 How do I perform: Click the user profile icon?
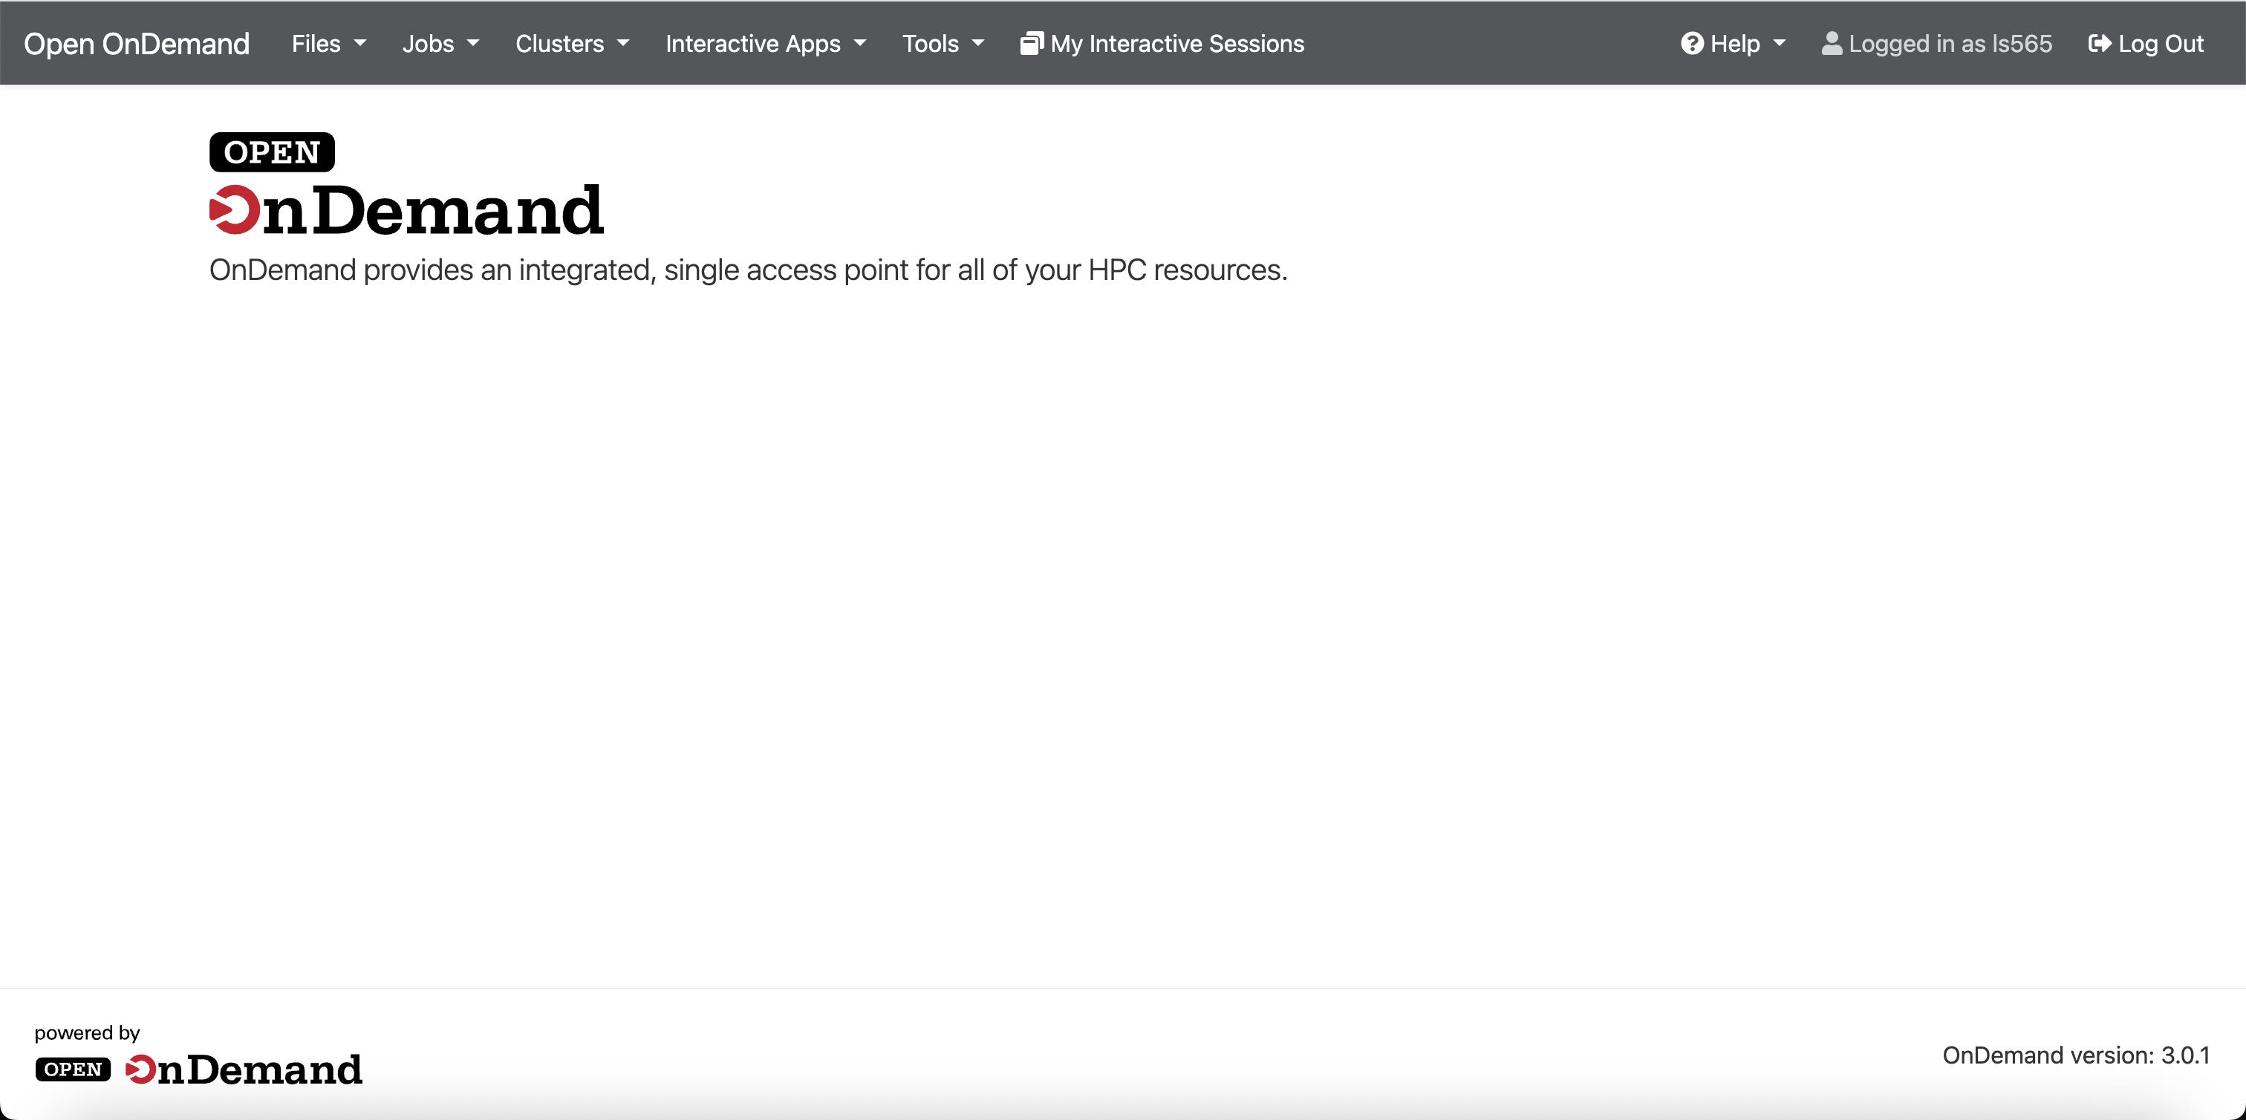(1832, 44)
